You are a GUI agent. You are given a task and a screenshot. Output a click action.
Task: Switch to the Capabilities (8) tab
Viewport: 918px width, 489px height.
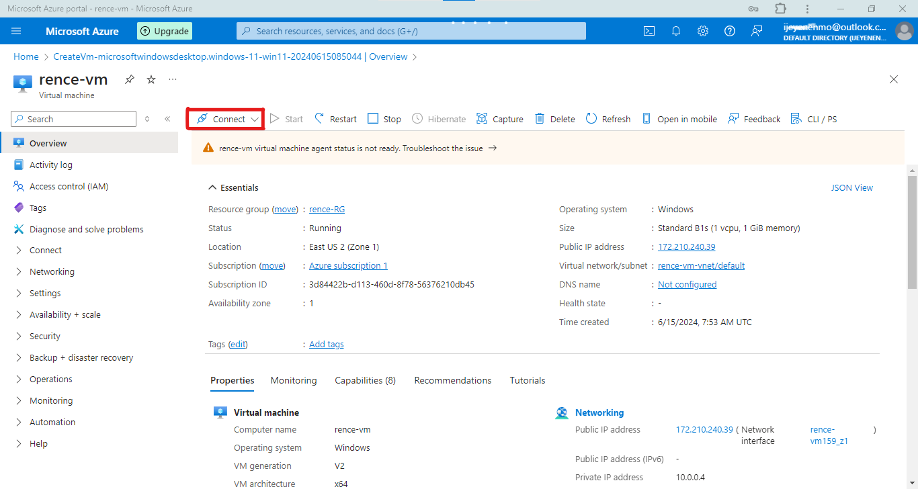click(x=366, y=380)
